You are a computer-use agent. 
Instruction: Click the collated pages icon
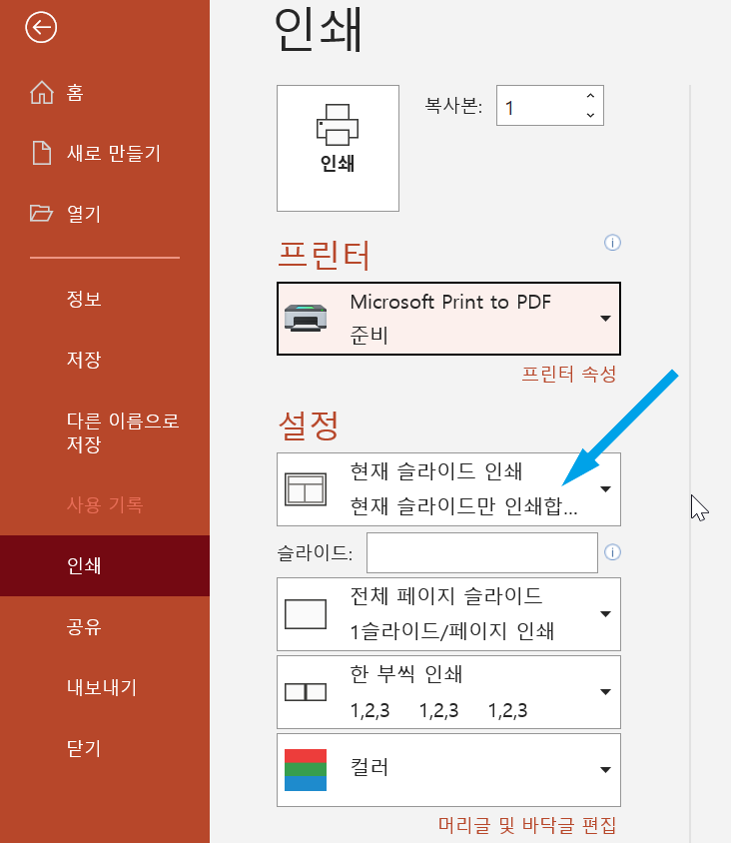tap(306, 692)
